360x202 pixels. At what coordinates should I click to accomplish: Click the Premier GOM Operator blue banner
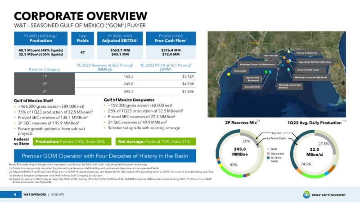point(105,156)
